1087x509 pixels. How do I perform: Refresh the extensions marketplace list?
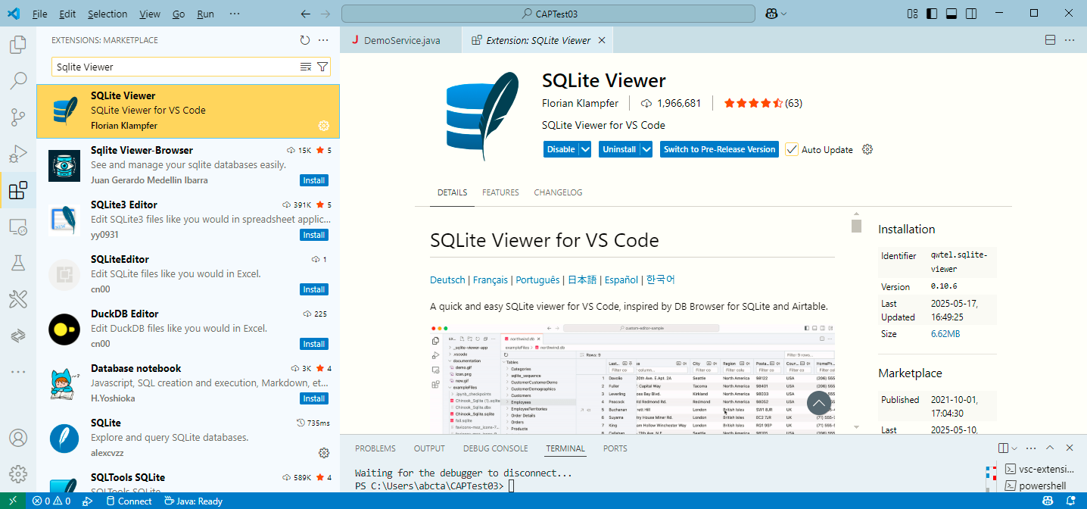304,40
